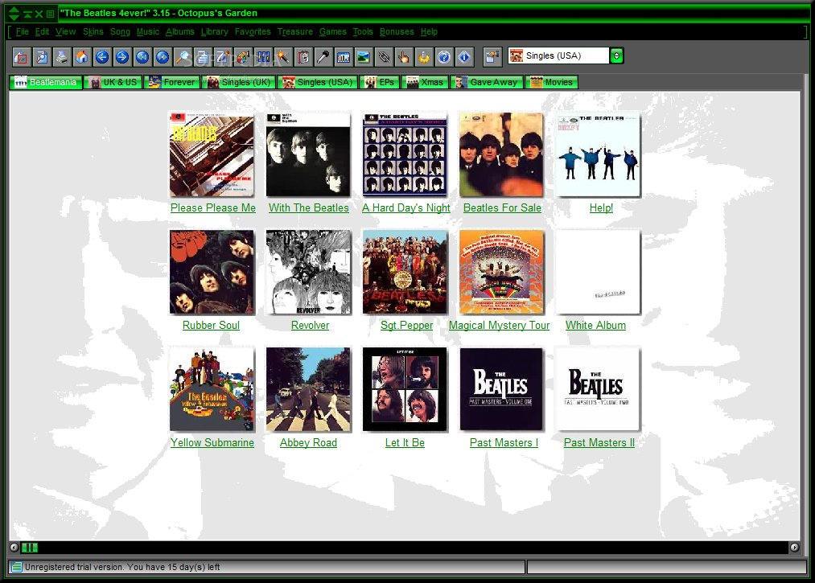Click the title bar list menu icon

[x=50, y=14]
